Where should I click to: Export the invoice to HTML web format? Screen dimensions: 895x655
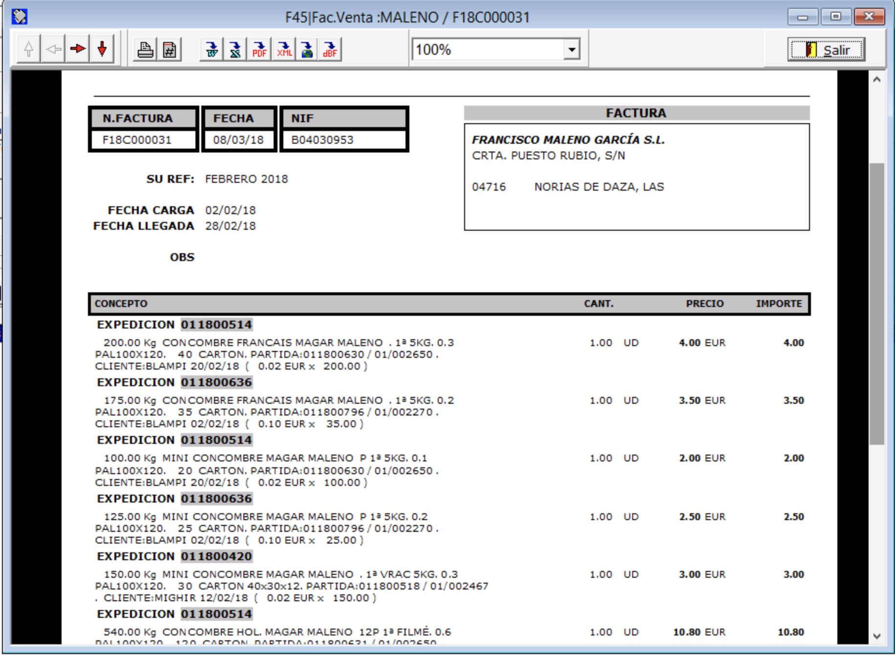[307, 49]
